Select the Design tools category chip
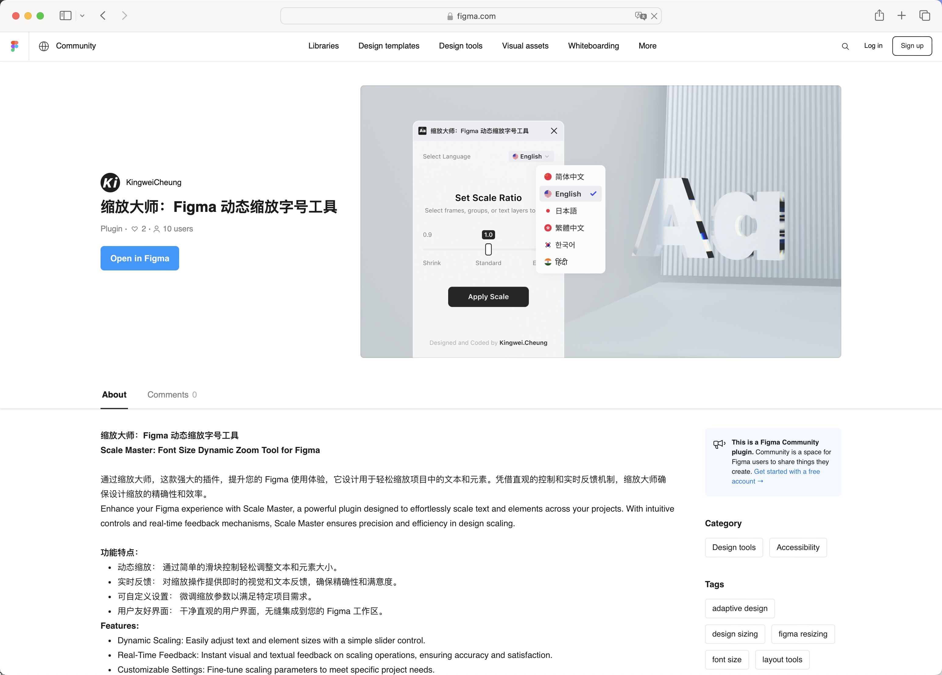The width and height of the screenshot is (942, 675). (734, 548)
